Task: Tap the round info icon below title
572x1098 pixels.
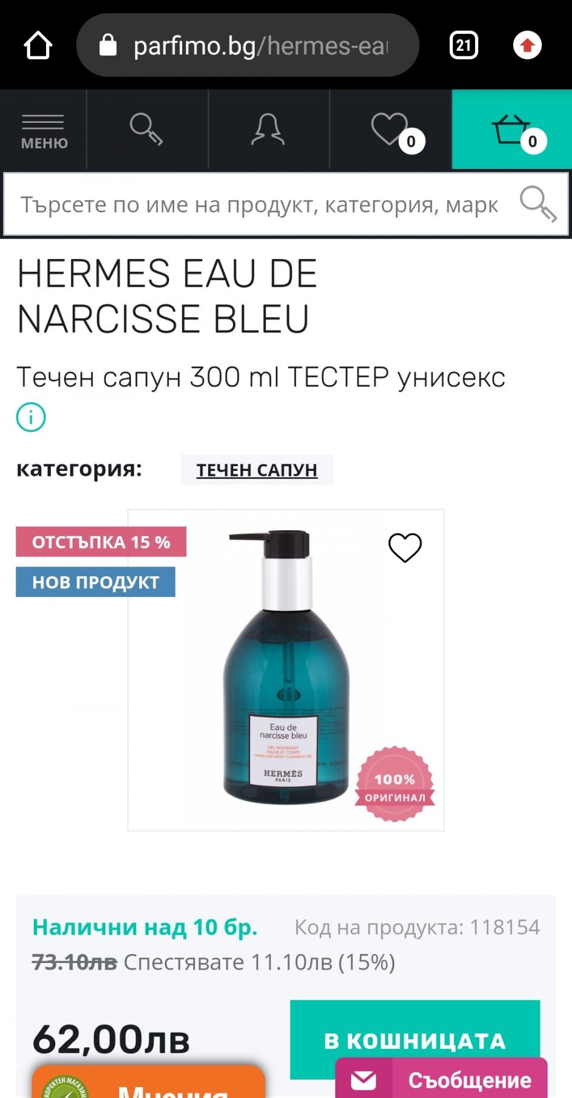Action: 31,417
